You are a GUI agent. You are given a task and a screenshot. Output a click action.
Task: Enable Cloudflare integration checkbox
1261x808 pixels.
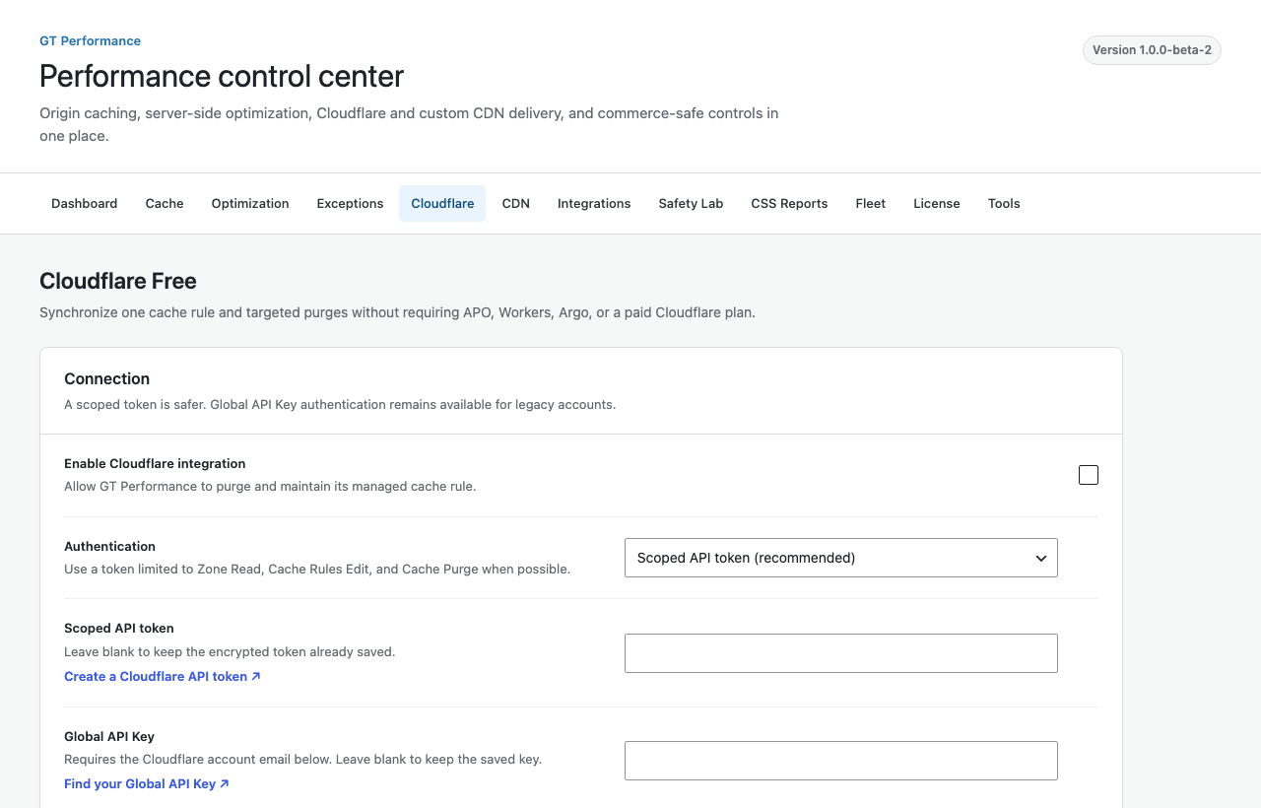click(x=1089, y=475)
